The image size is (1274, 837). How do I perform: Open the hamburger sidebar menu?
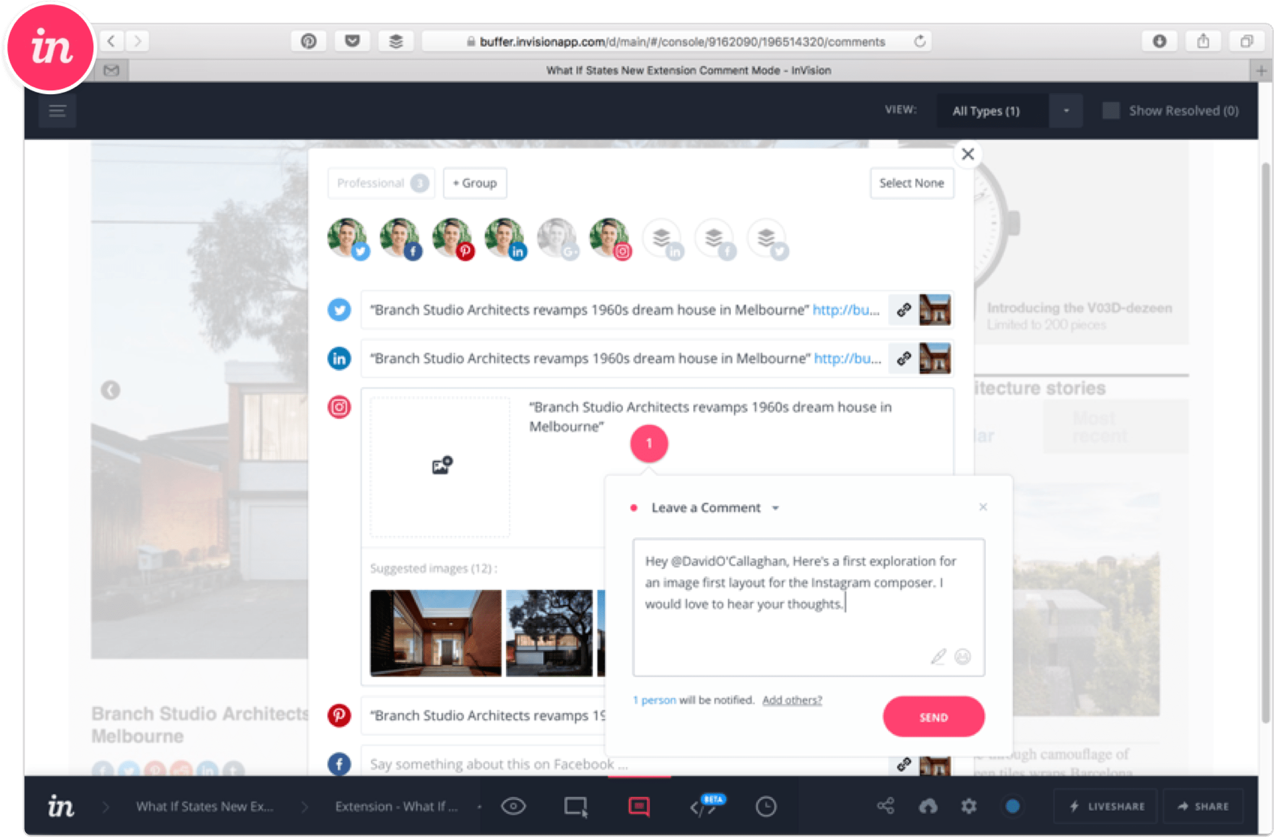tap(57, 111)
